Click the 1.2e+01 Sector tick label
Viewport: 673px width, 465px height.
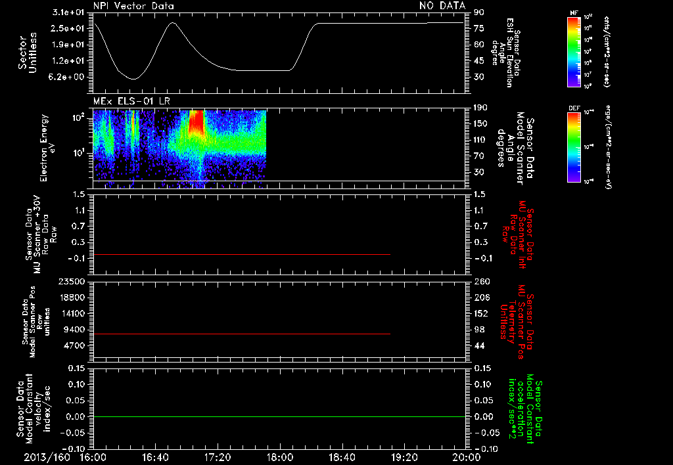pyautogui.click(x=68, y=61)
